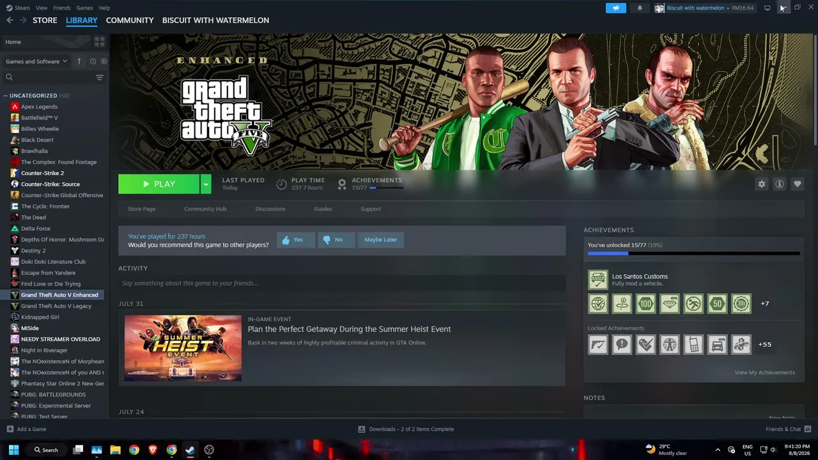Toggle the library sort direction arrow

[79, 61]
